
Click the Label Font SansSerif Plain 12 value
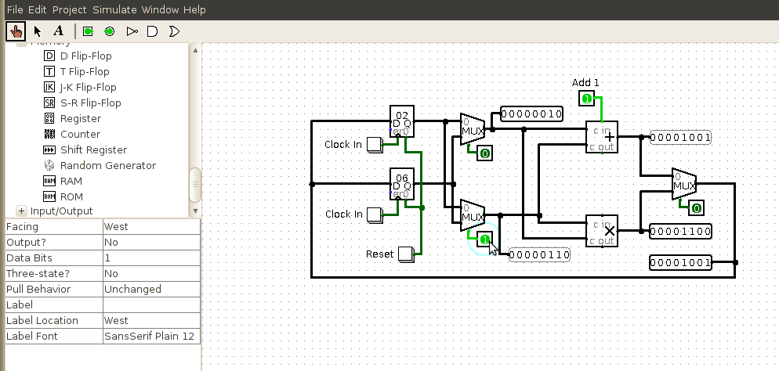click(150, 336)
